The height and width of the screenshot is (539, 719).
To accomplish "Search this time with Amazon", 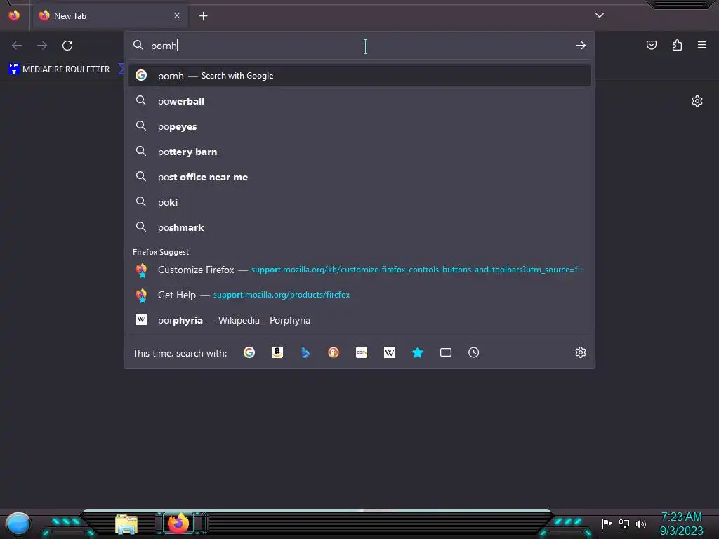I will [x=277, y=352].
